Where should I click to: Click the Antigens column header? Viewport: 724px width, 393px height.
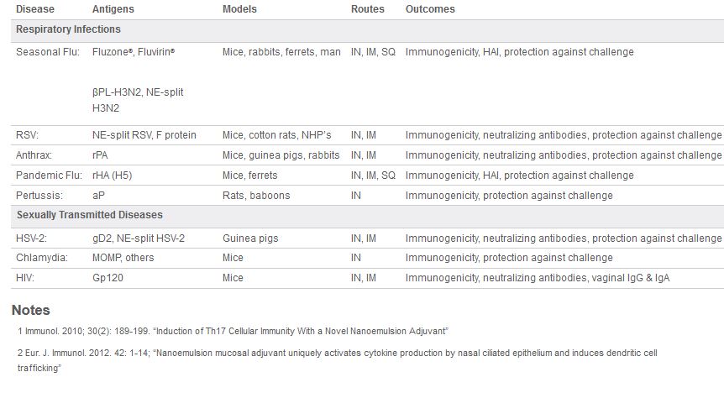pos(113,9)
